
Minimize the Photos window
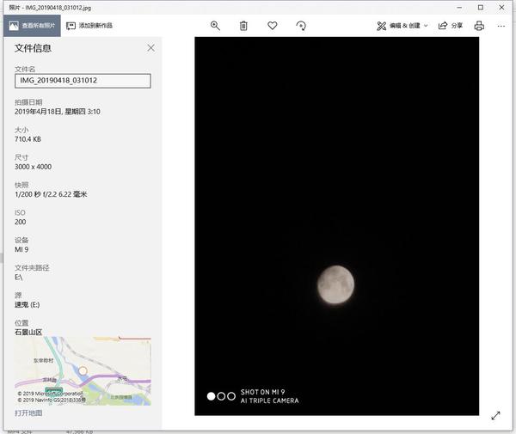tap(459, 7)
